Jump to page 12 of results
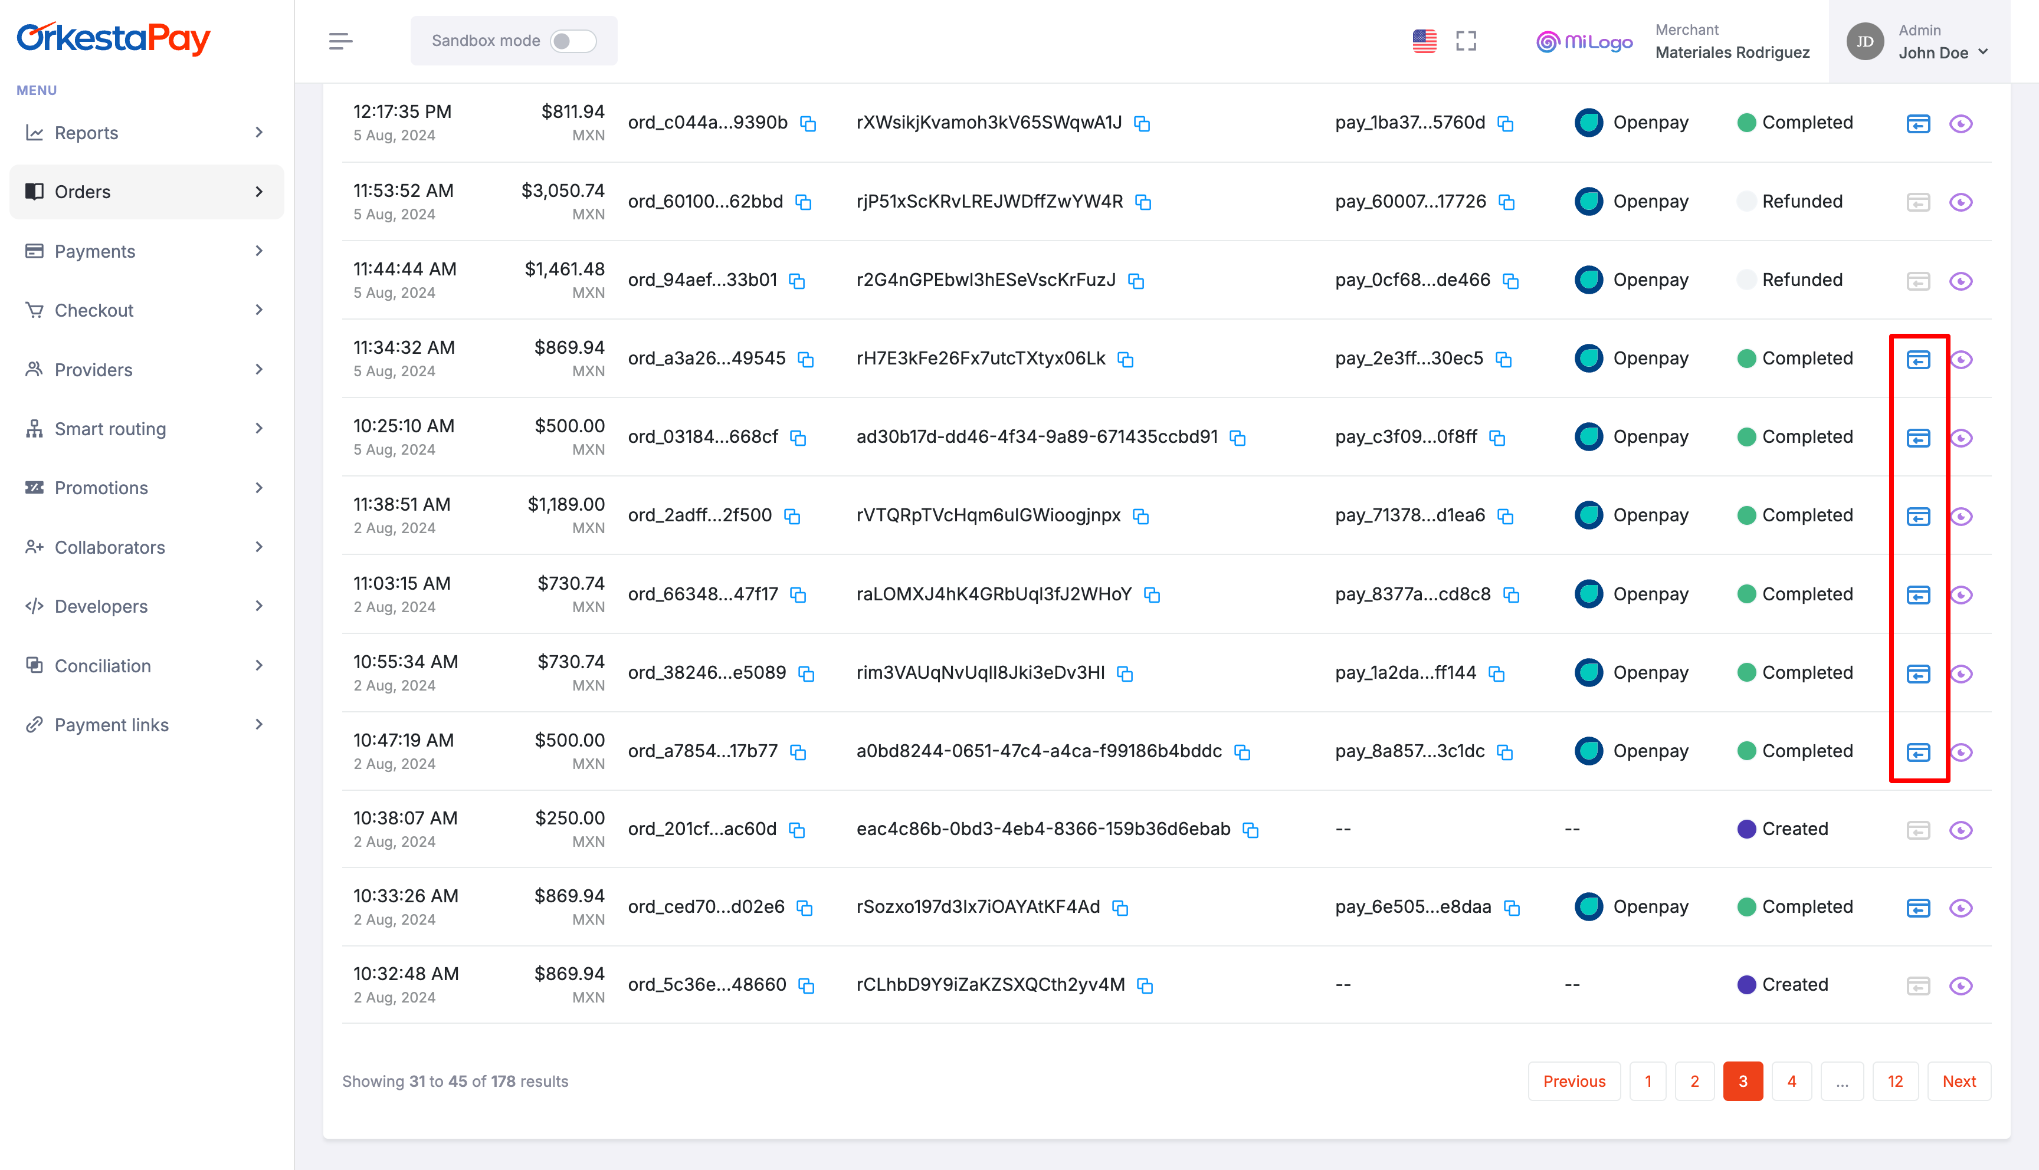Image resolution: width=2039 pixels, height=1170 pixels. (1895, 1082)
